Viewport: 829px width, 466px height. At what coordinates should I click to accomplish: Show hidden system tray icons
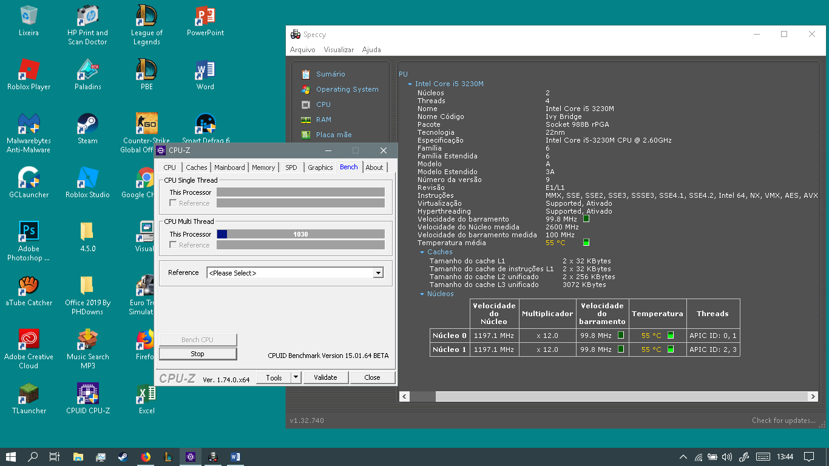tap(683, 457)
